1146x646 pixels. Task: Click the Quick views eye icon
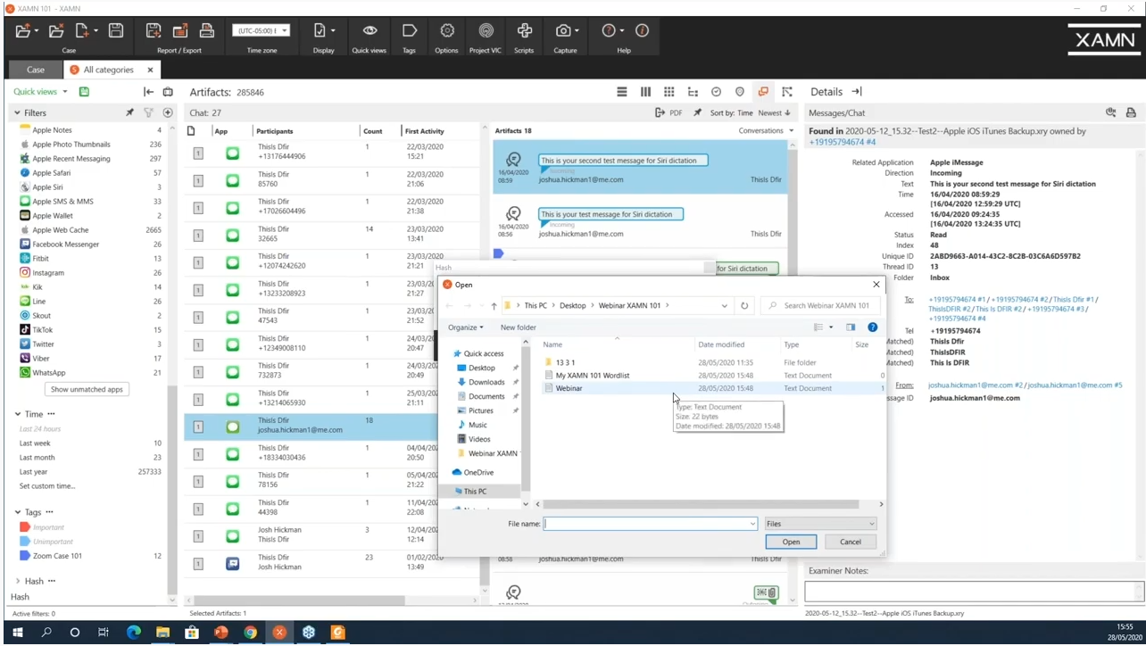[369, 31]
